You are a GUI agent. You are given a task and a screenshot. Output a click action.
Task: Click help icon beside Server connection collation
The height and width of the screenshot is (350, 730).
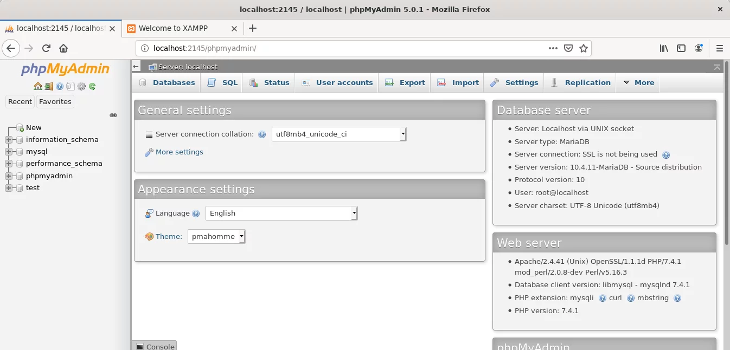(262, 134)
